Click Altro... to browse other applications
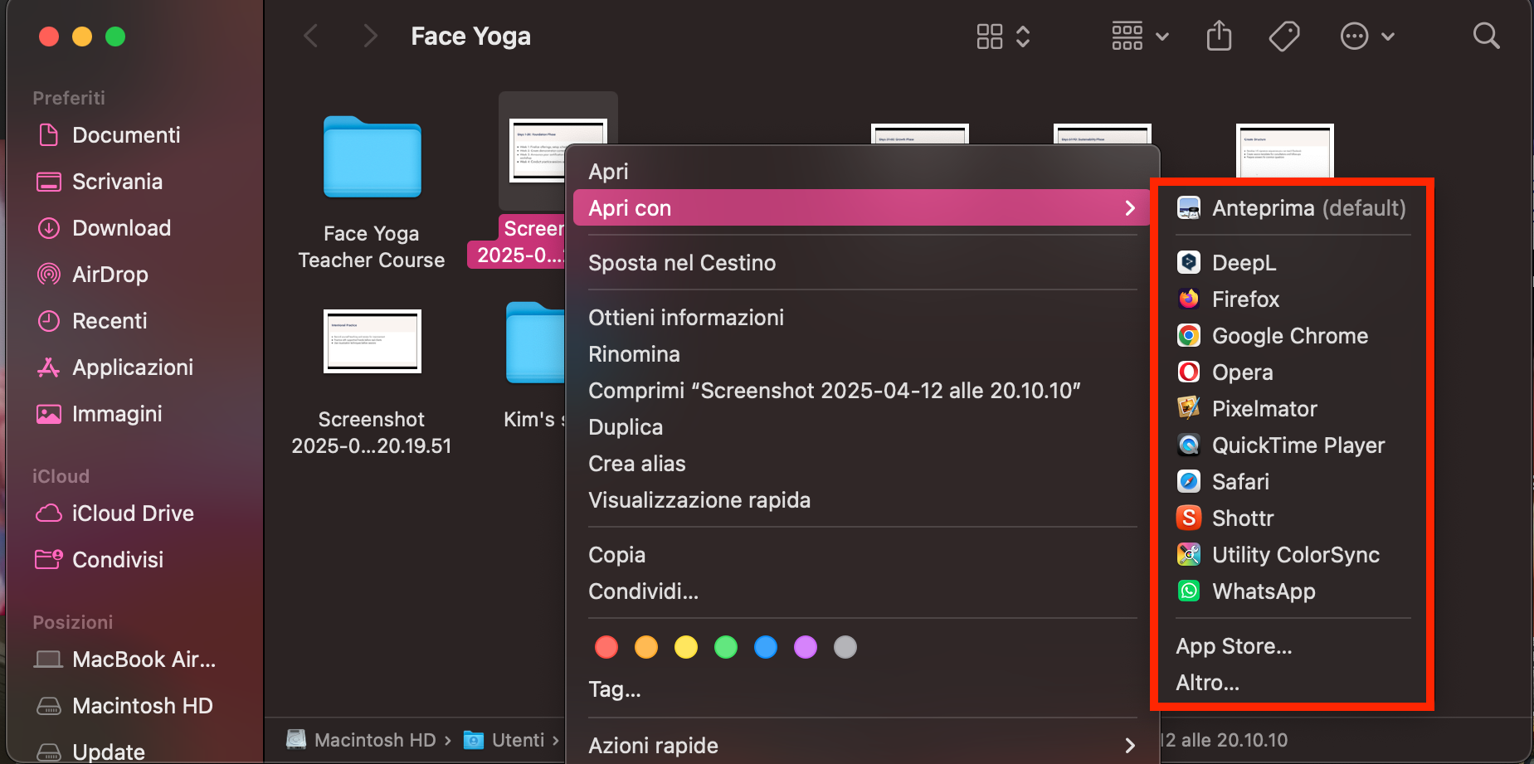 (1207, 682)
